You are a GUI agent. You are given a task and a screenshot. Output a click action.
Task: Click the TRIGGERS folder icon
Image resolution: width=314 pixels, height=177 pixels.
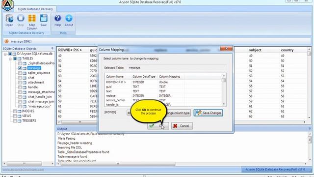point(20,121)
